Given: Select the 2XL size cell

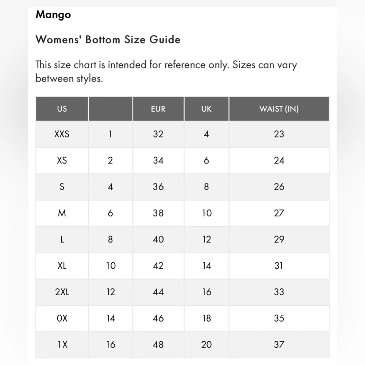Looking at the screenshot, I should pos(62,292).
